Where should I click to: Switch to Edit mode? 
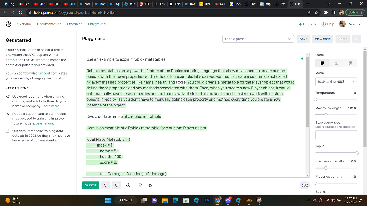coord(350,63)
